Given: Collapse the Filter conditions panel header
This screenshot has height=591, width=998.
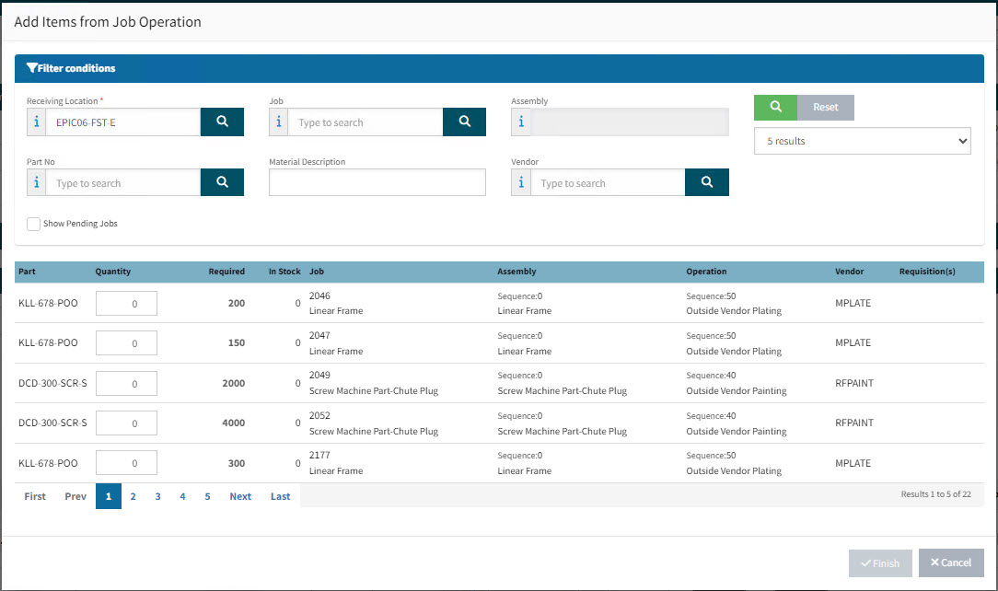Looking at the screenshot, I should 72,68.
